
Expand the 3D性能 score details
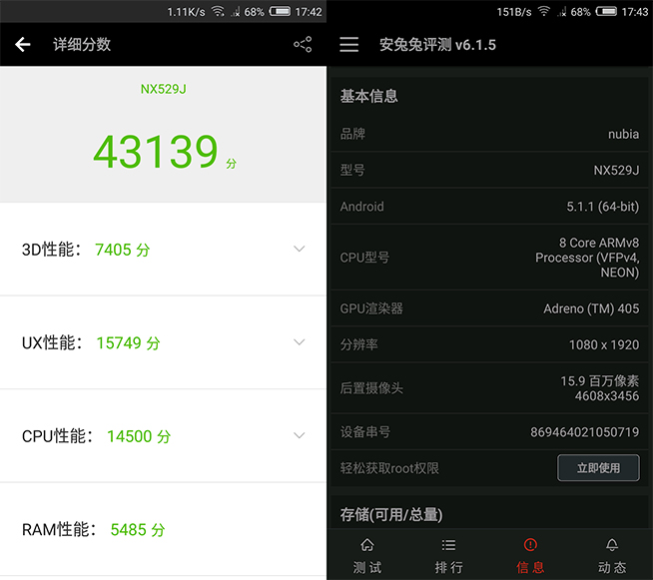coord(299,250)
